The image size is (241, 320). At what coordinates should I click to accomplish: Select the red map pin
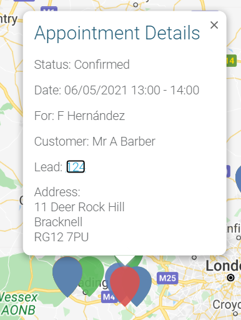tap(125, 286)
